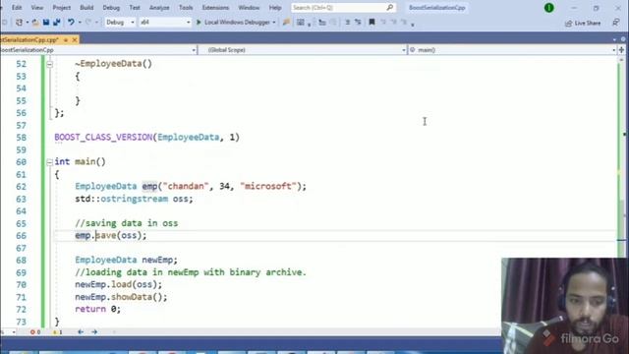The height and width of the screenshot is (354, 629).
Task: Navigate backward with left arrow in bottom bar
Action: click(81, 332)
